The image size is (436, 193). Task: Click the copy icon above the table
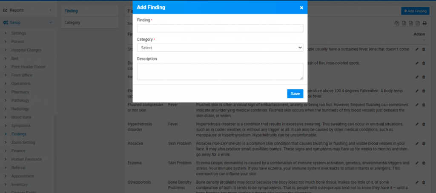396,23
